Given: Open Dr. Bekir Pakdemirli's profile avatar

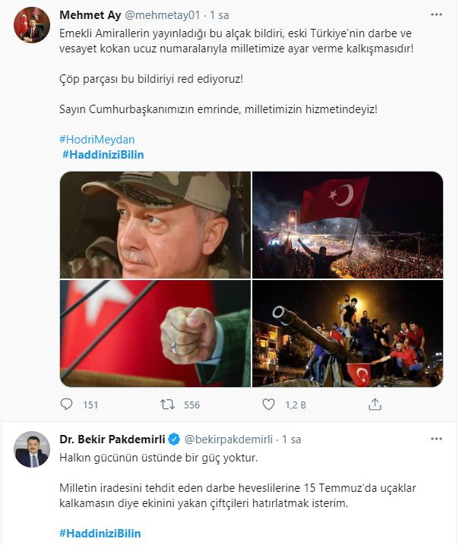Looking at the screenshot, I should [x=32, y=449].
